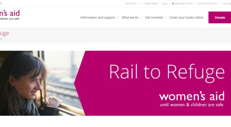This screenshot has height=127, width=231.
Task: Open the Latest News link
Action: tap(151, 3)
